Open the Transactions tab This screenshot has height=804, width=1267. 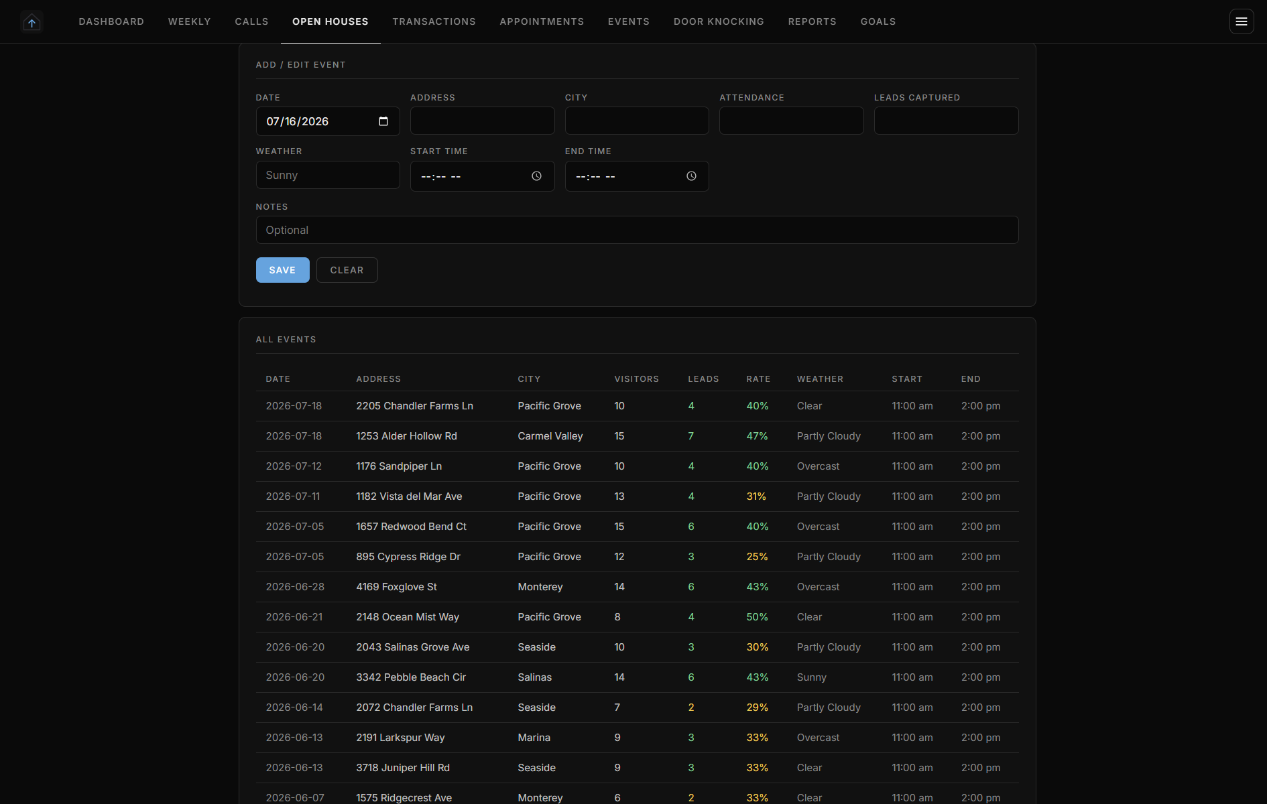[434, 21]
